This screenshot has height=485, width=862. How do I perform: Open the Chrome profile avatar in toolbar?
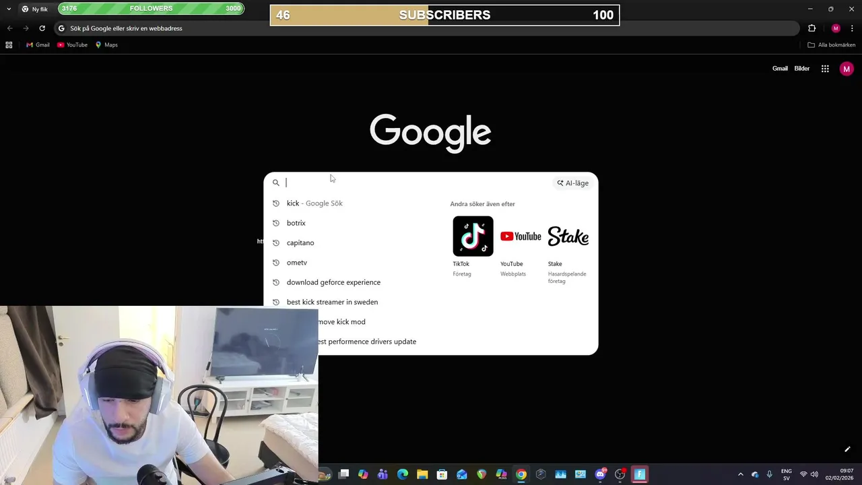836,28
